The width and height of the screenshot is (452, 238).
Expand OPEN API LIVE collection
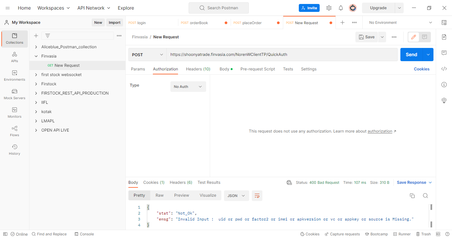(x=36, y=130)
